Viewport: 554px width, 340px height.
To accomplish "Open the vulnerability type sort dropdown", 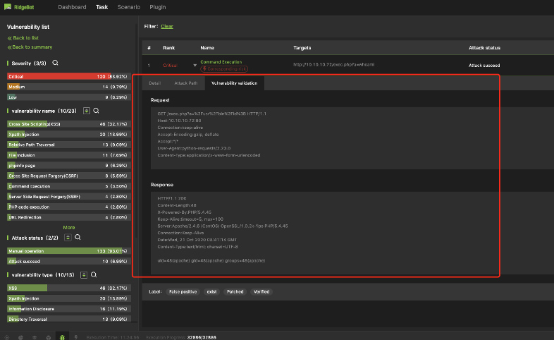I will (84, 275).
